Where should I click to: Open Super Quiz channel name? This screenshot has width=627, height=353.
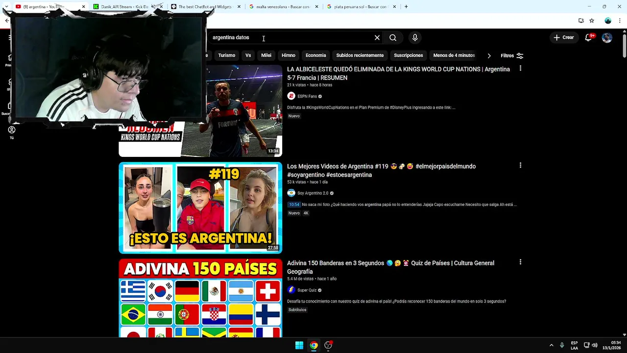coord(307,290)
